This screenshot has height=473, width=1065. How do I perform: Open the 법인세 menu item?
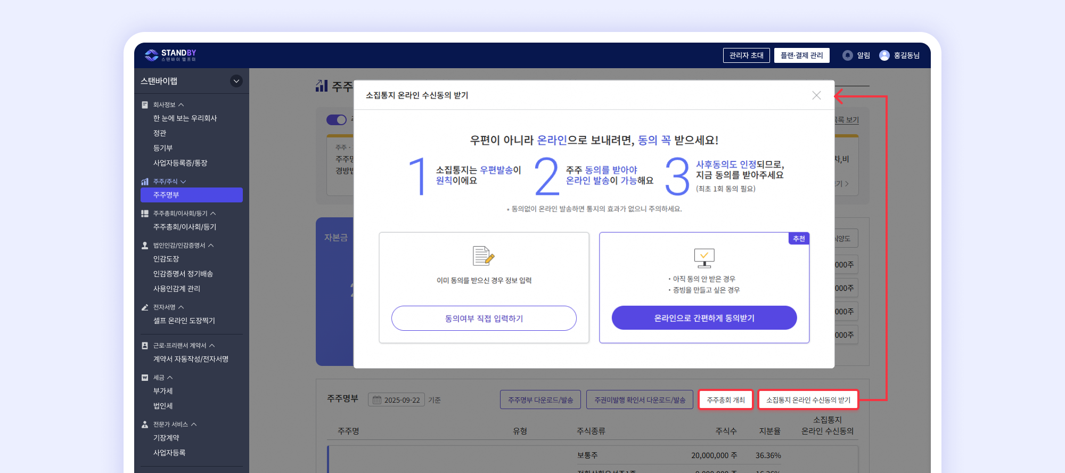point(163,406)
